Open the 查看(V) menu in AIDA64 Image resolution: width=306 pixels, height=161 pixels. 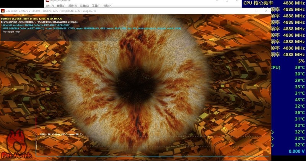[x=61, y=6]
